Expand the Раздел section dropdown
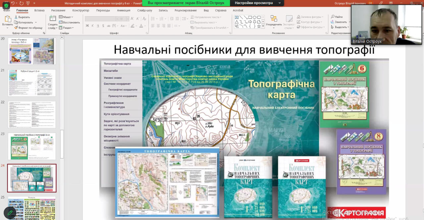The width and height of the screenshot is (424, 220). coord(66,27)
